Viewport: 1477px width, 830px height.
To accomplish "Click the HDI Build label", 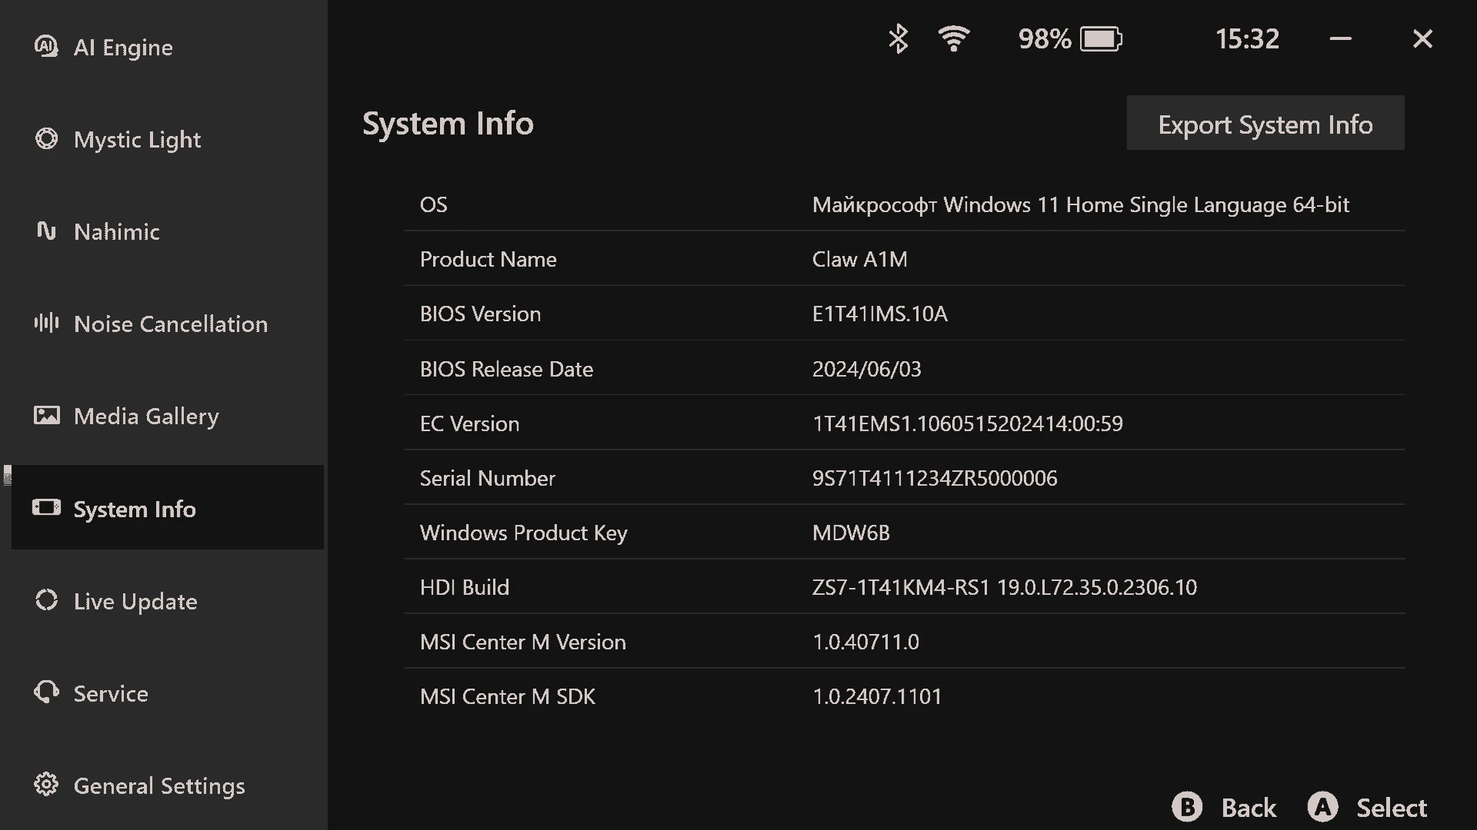I will click(x=464, y=587).
